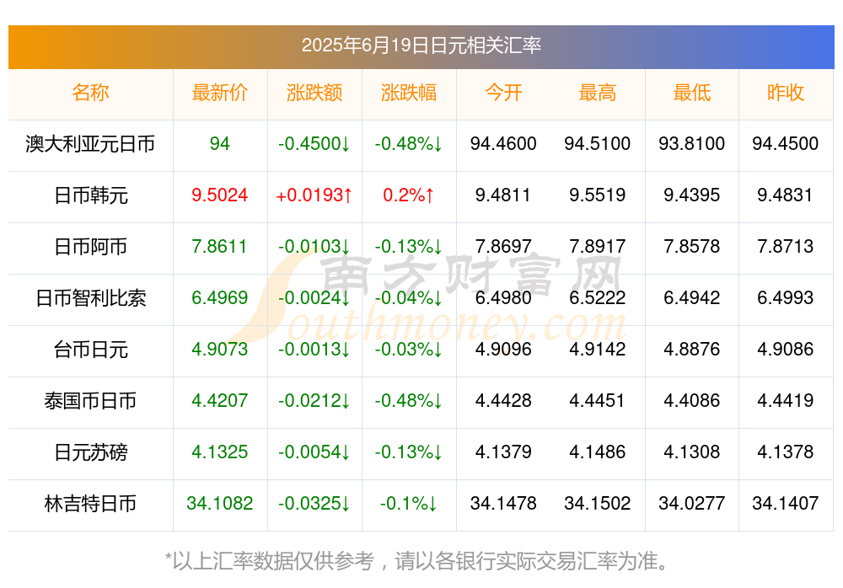Click the row name 日币阿币
The height and width of the screenshot is (588, 843).
90,247
